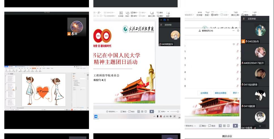This screenshot has height=139, width=274.
Task: Click the slideshow play button in middle status bar
Action: click(x=152, y=112)
